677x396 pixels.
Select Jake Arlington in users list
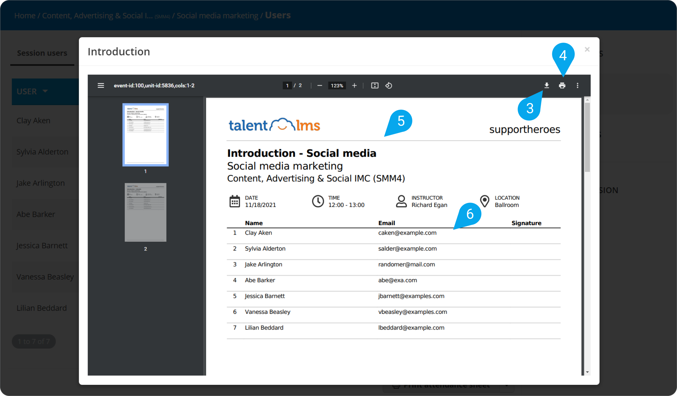pyautogui.click(x=41, y=183)
